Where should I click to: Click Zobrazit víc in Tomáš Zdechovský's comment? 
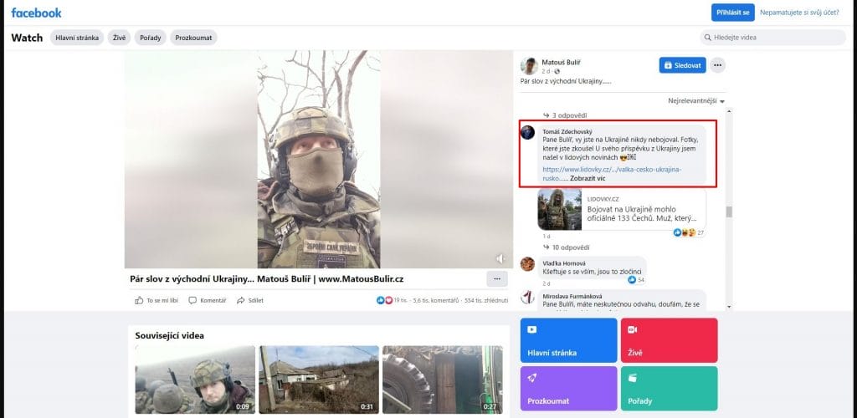tap(588, 178)
